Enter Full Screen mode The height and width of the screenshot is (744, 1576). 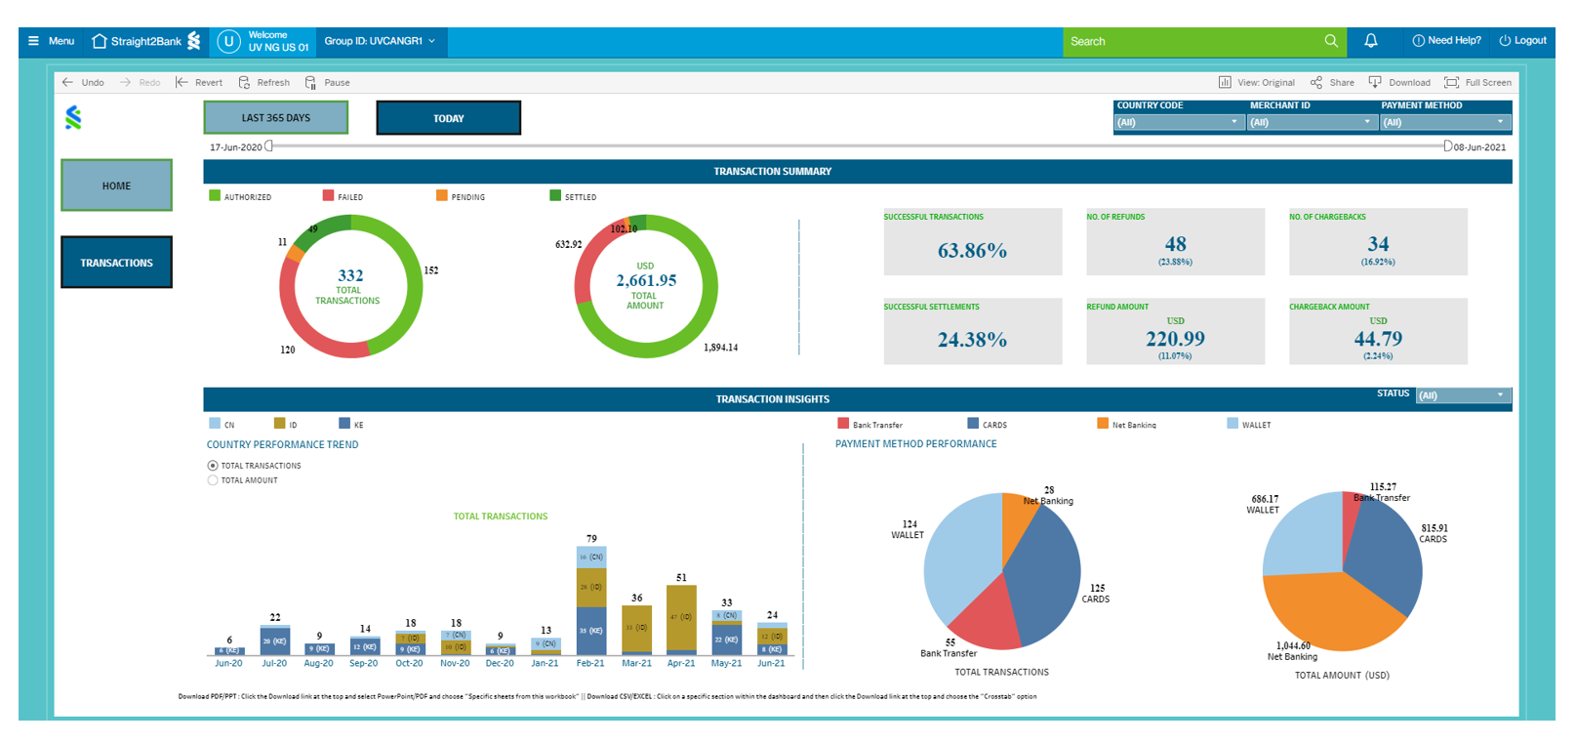[x=1451, y=83]
